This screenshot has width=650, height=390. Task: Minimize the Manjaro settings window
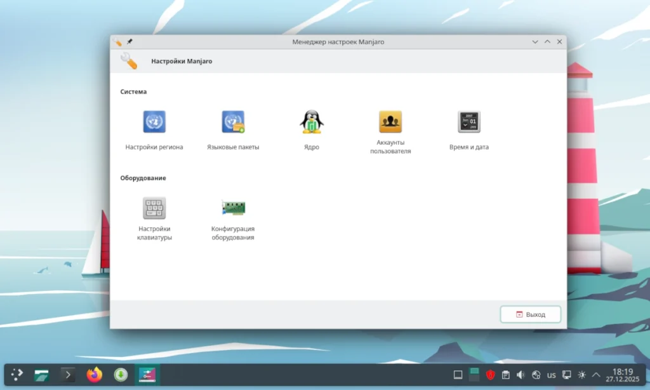click(535, 42)
